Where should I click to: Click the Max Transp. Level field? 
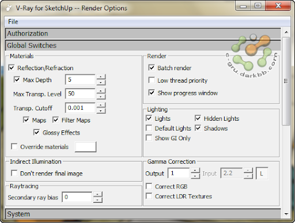[x=80, y=94]
